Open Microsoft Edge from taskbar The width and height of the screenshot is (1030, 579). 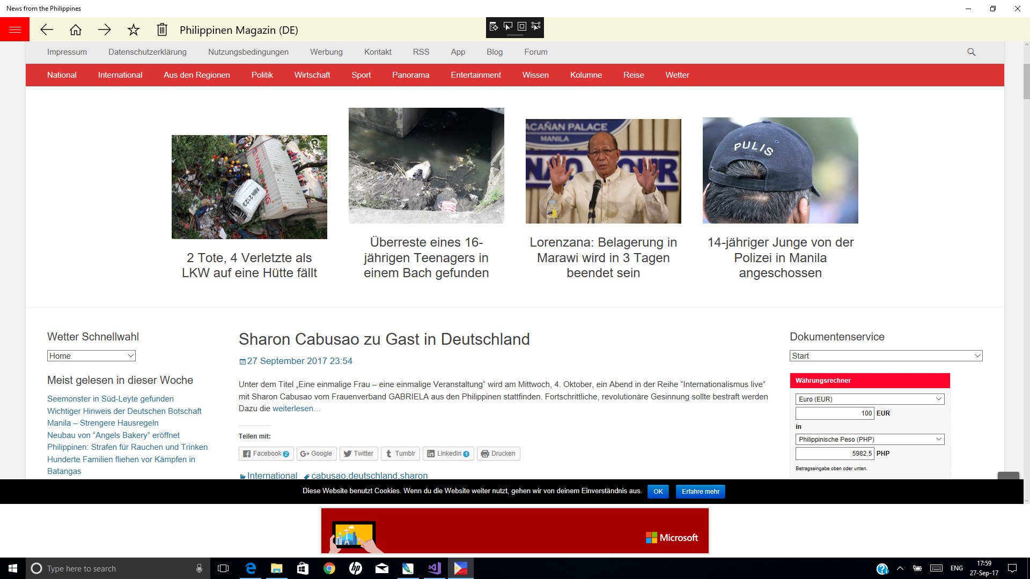(x=251, y=568)
